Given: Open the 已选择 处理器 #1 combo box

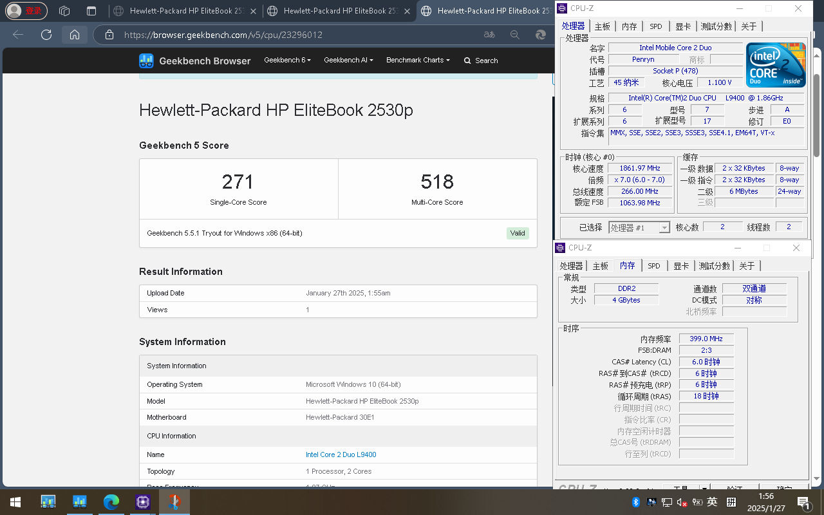Looking at the screenshot, I should (x=639, y=227).
